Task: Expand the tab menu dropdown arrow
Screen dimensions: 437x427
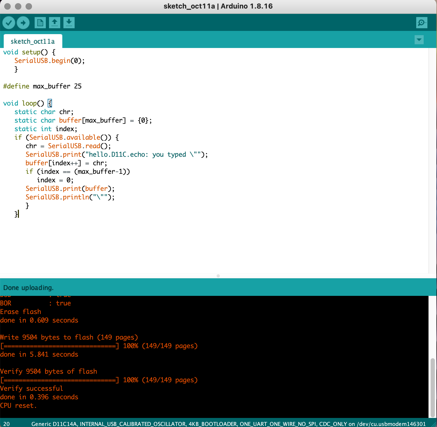Action: click(x=419, y=40)
